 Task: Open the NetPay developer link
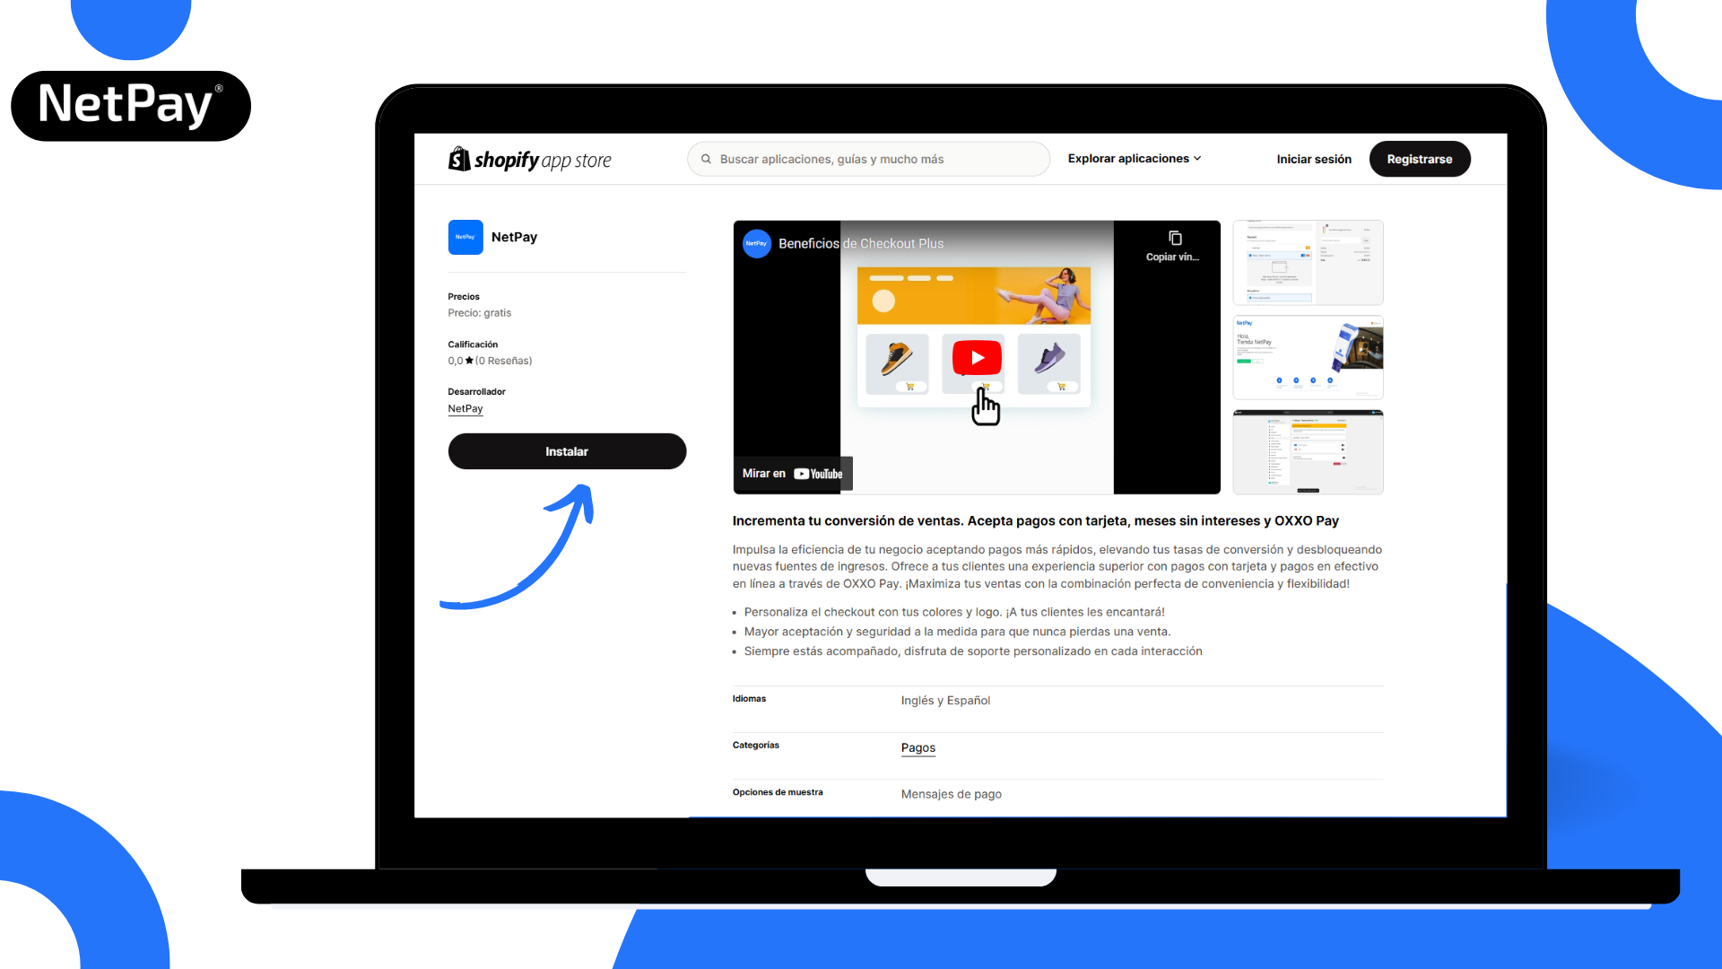click(465, 408)
